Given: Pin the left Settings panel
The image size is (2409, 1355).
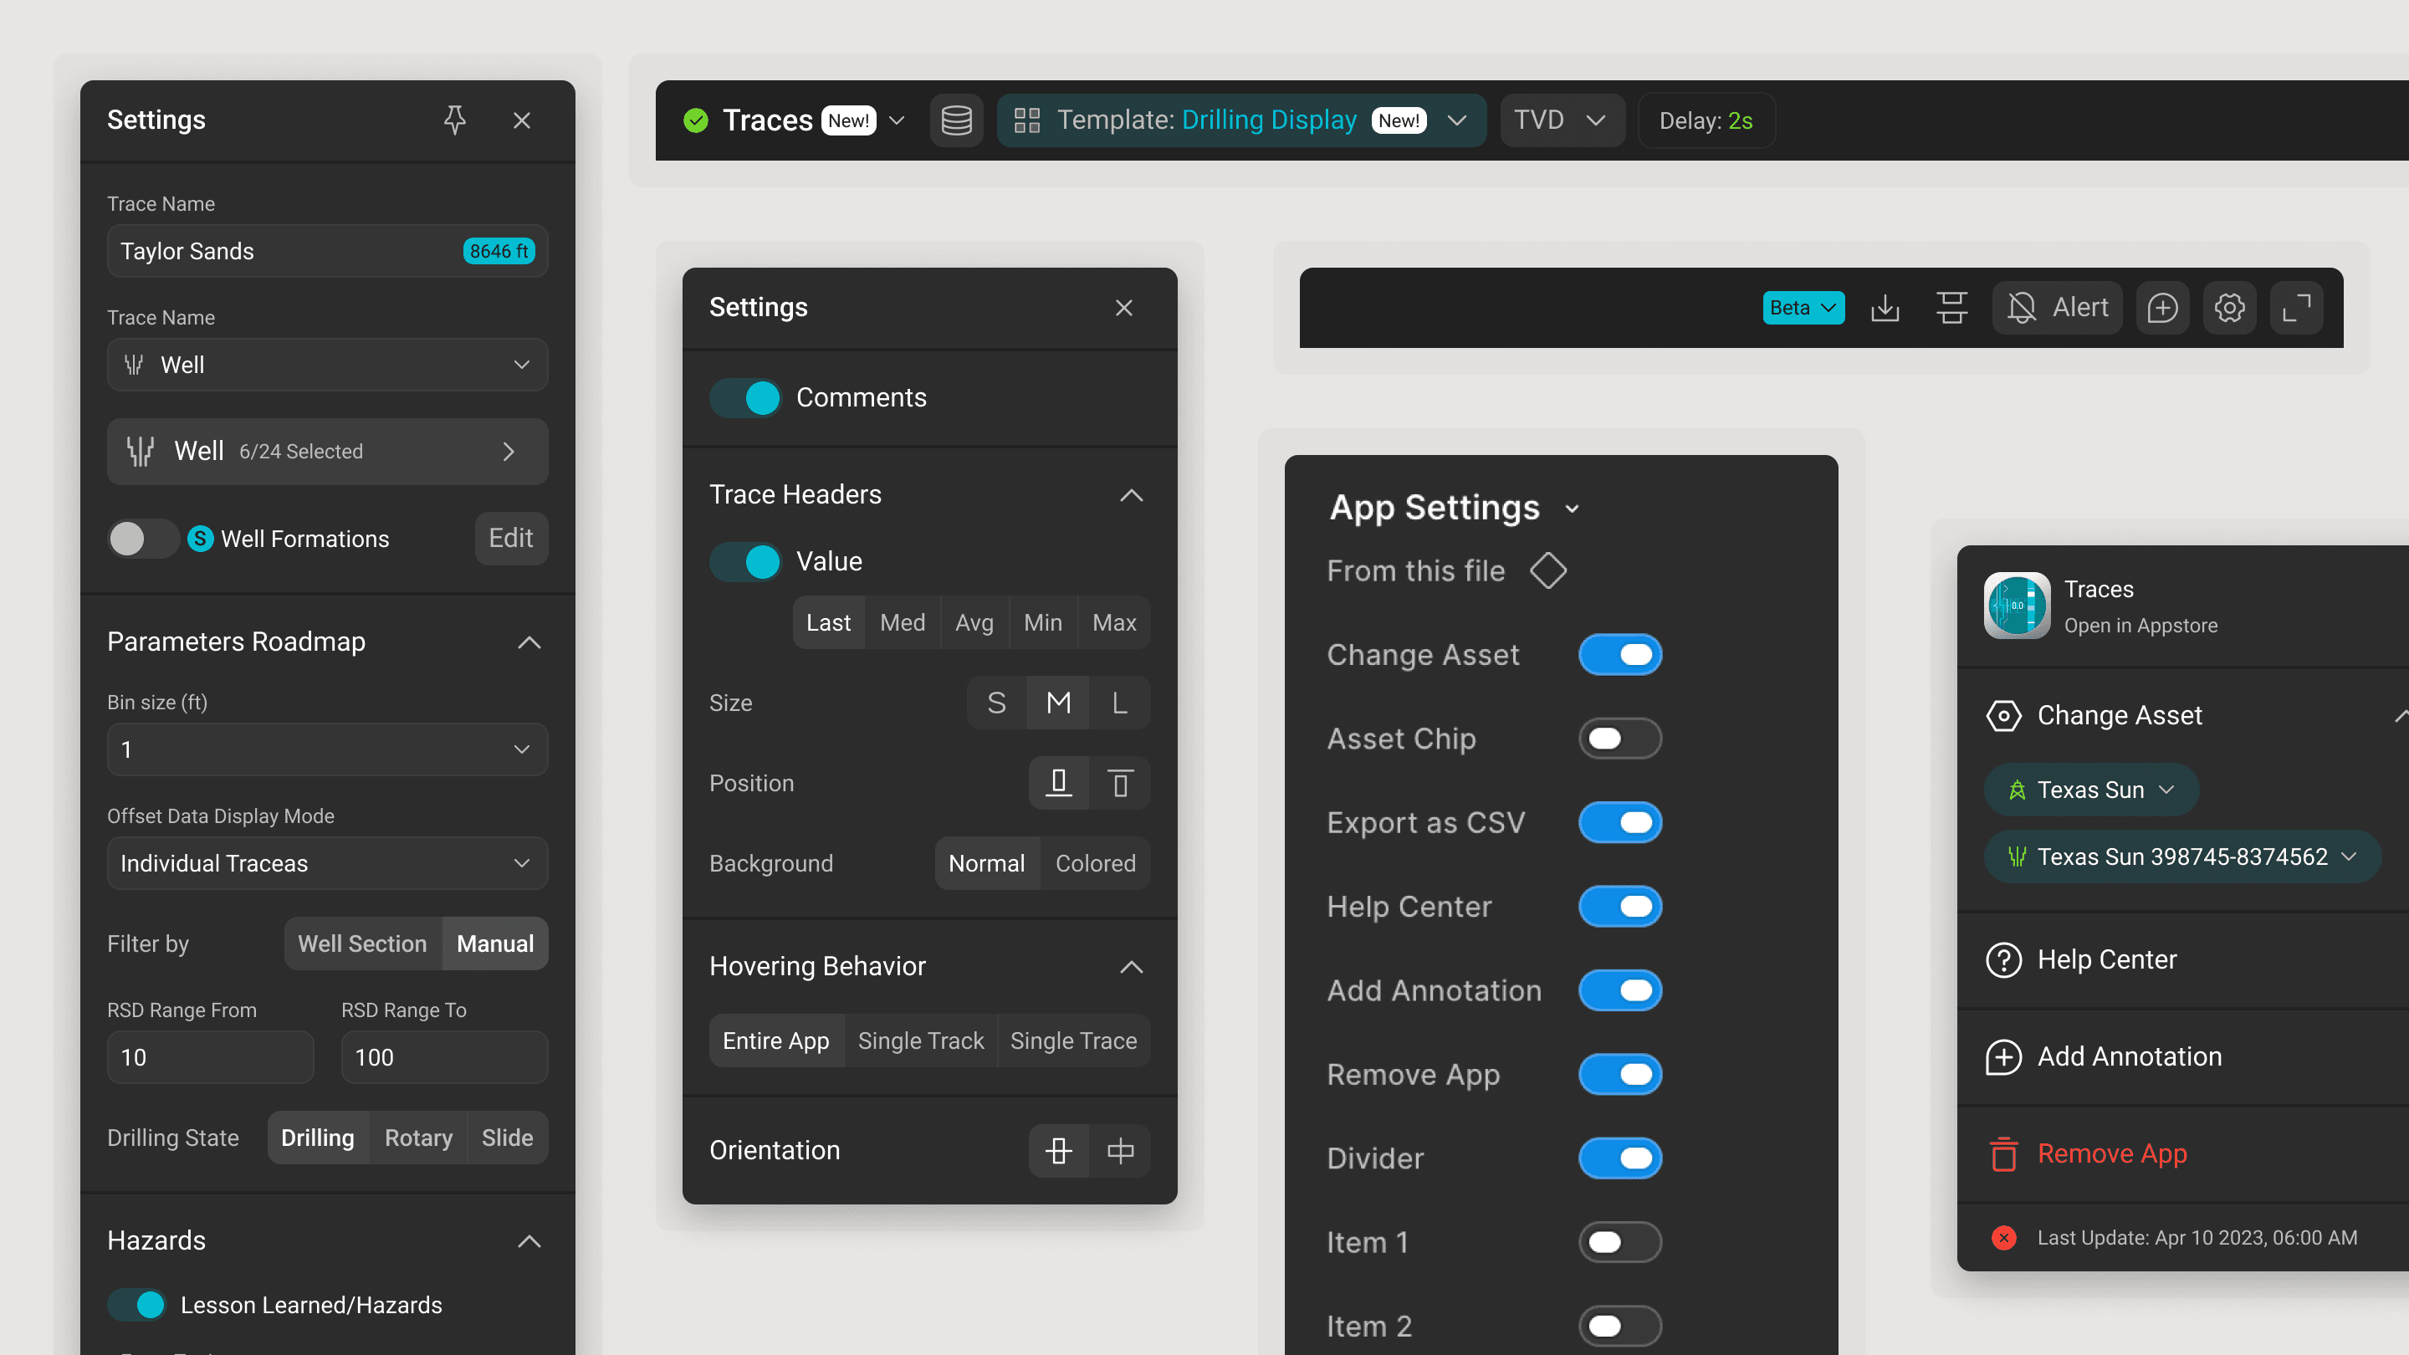Looking at the screenshot, I should point(454,120).
